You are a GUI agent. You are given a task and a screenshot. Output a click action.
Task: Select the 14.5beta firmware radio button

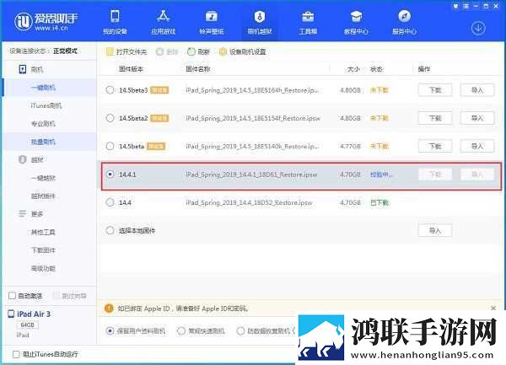[110, 146]
